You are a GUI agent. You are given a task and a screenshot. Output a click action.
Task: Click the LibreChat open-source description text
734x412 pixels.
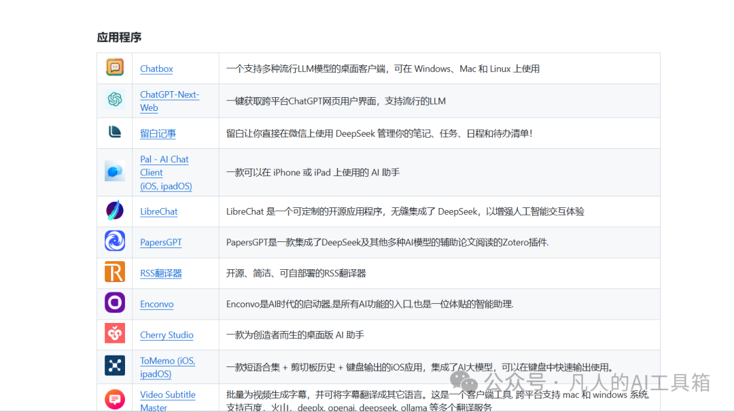tap(405, 211)
